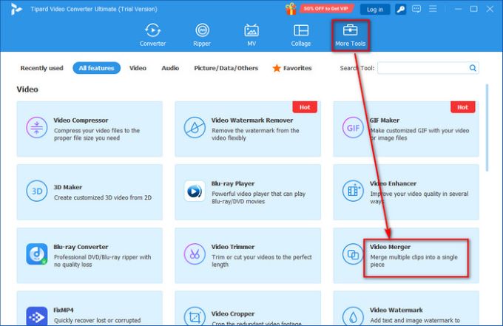Screen dimensions: 503x326
Task: Select the All features tab
Action: [97, 68]
